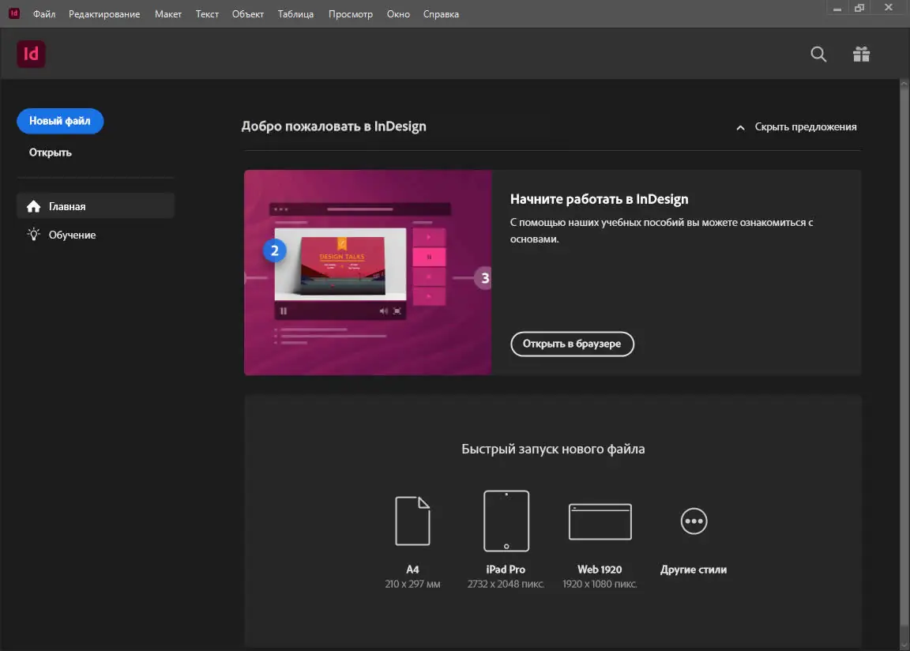Click the Web 1920 label text

(x=600, y=569)
